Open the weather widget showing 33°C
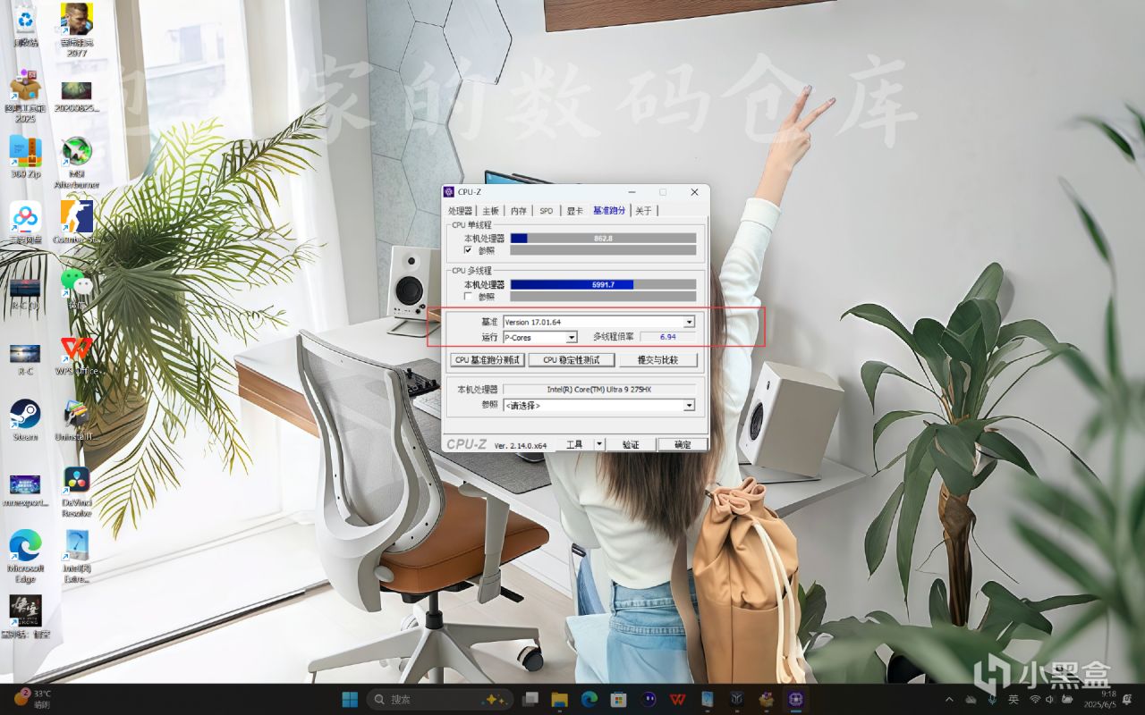The width and height of the screenshot is (1145, 715). click(32, 699)
